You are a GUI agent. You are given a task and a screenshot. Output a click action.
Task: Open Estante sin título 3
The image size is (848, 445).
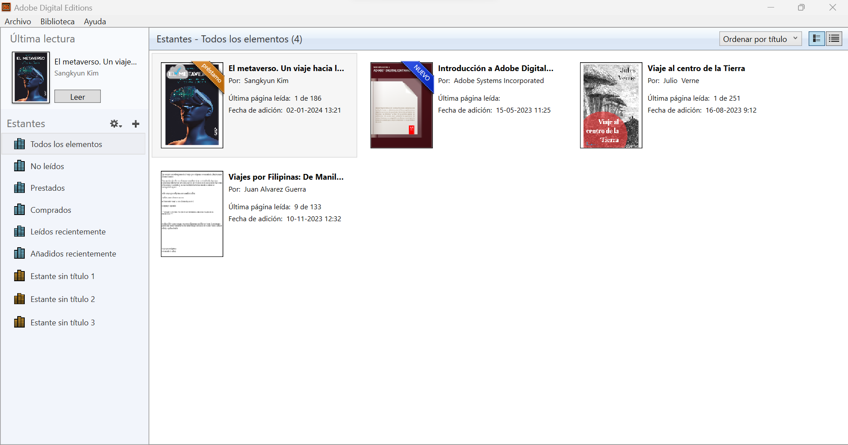tap(73, 322)
